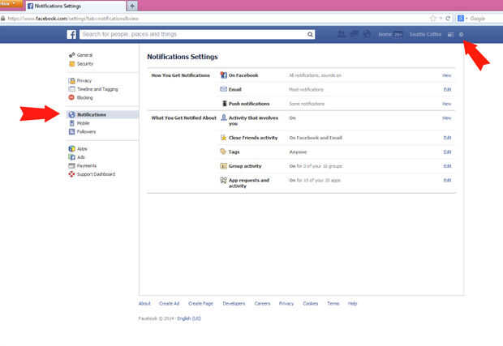Click the Privacy lock icon
Screen dimensions: 503x346
click(72, 80)
